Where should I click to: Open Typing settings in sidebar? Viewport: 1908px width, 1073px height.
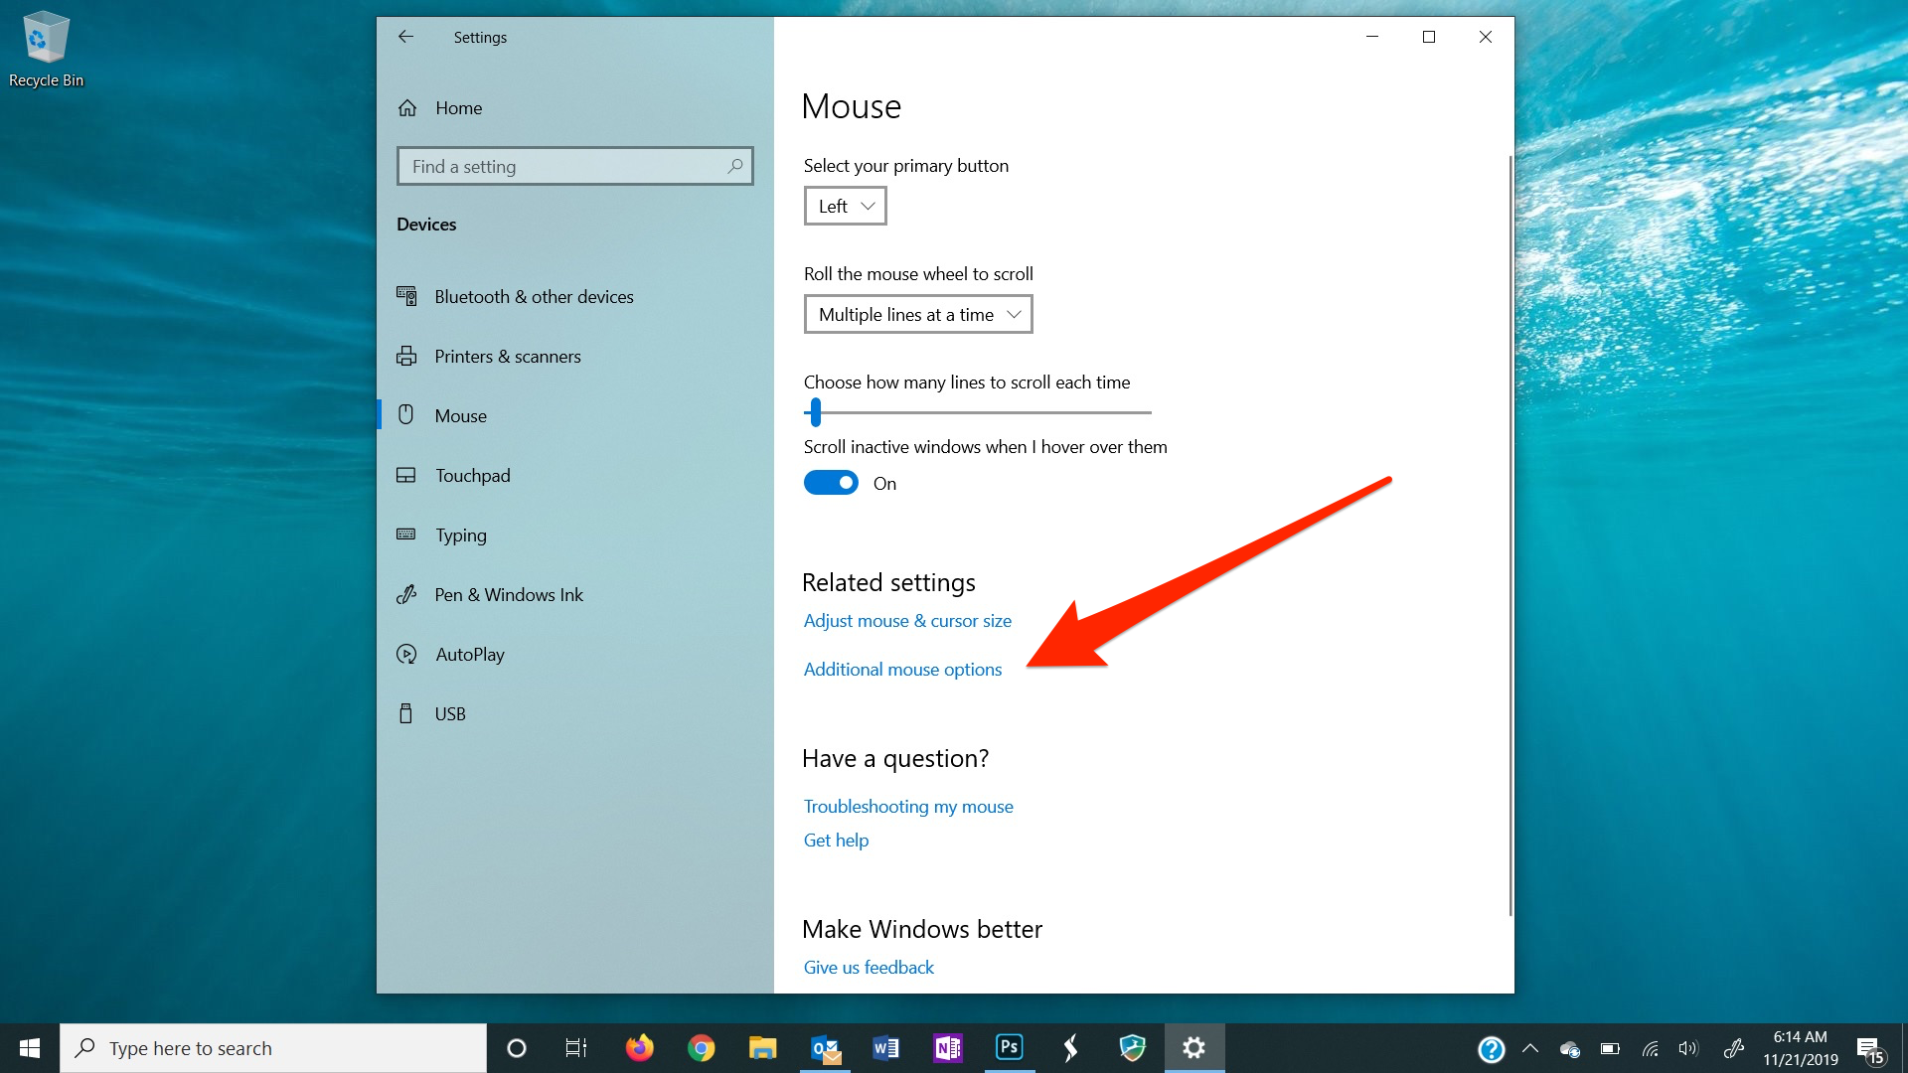461,535
